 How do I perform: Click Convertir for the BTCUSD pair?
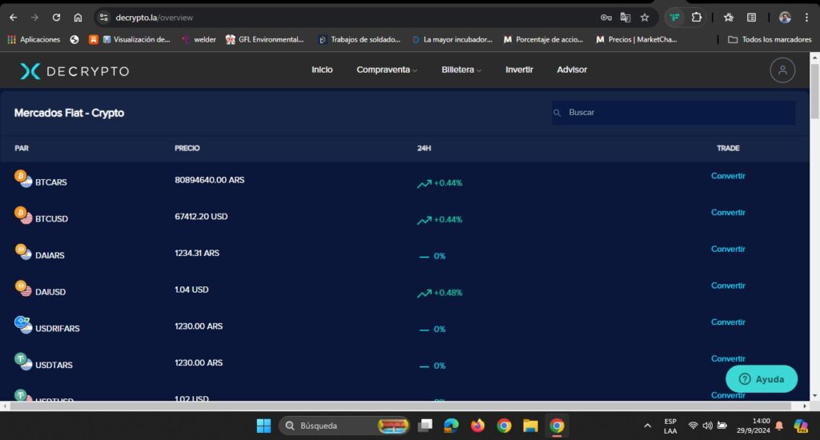coord(728,213)
